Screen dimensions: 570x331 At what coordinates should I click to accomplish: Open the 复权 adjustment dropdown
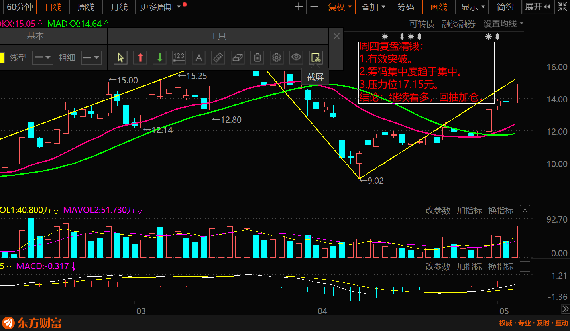click(x=340, y=7)
